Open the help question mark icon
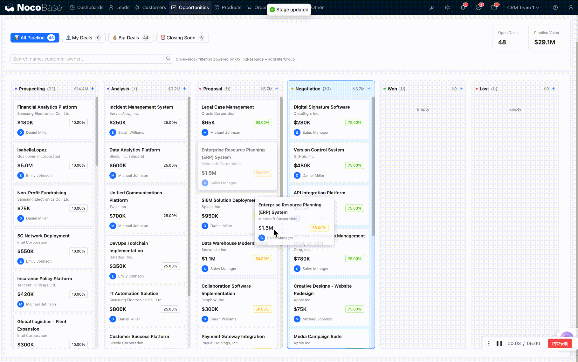This screenshot has height=362, width=578. 555,8
